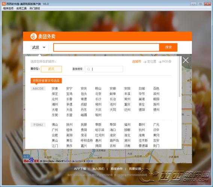Click the Baidu map logo

pos(31,160)
